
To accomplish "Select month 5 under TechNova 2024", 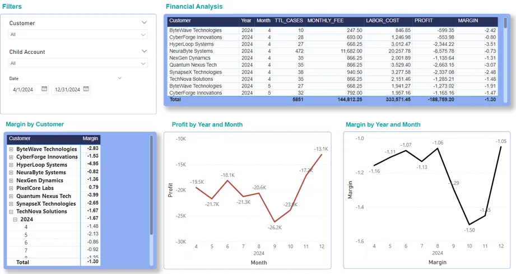I will [x=26, y=235].
